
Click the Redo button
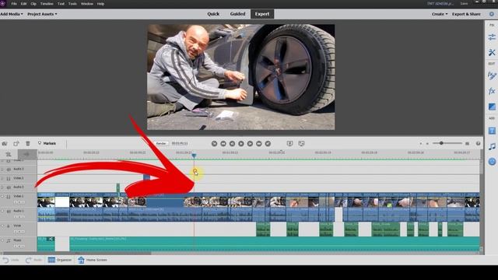tap(33, 260)
